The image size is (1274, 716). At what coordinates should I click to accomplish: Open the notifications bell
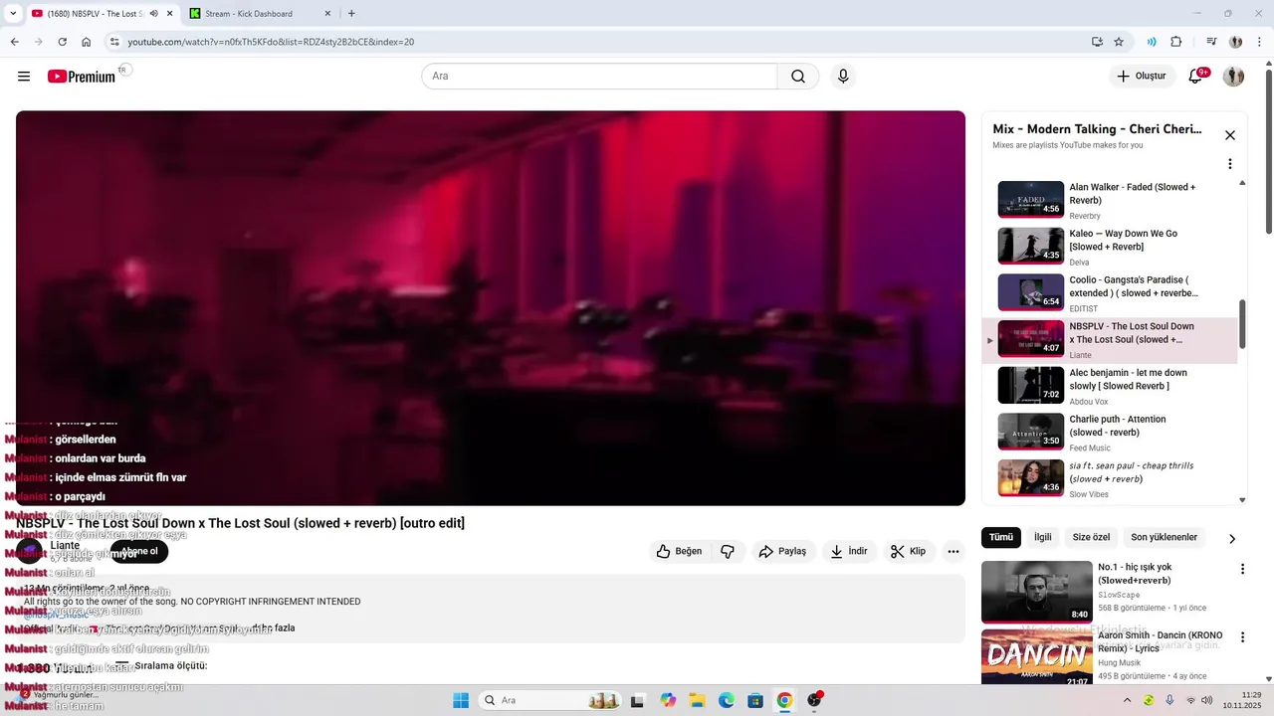(1195, 77)
